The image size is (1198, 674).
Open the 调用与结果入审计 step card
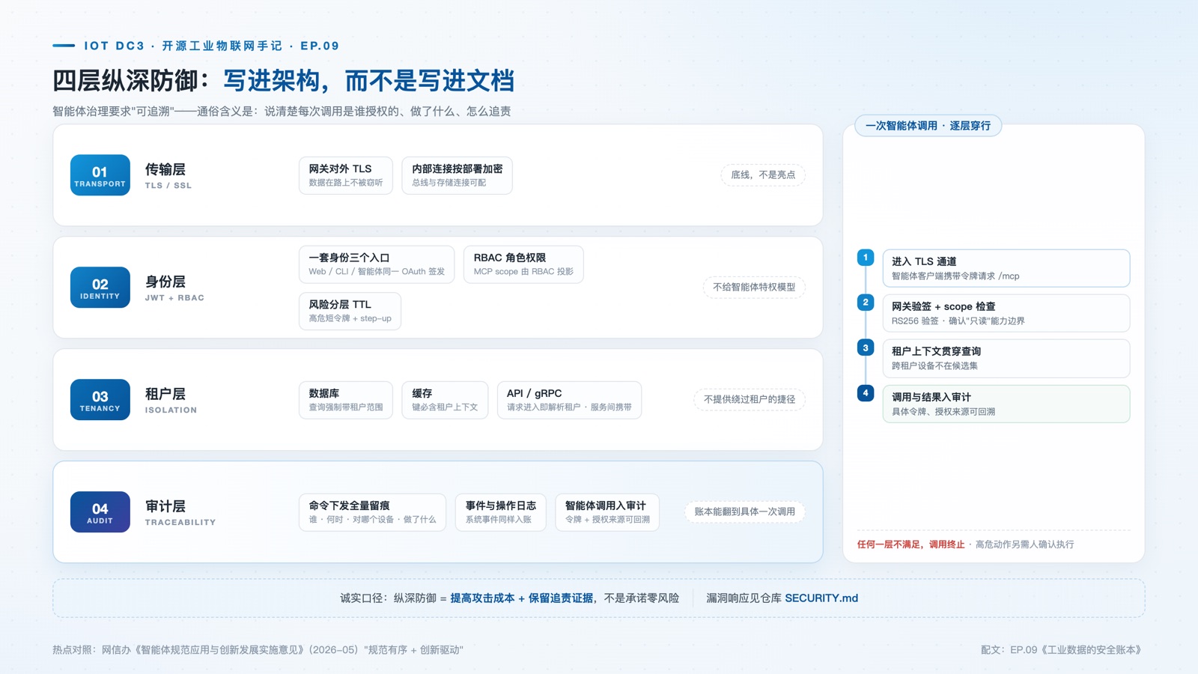point(1006,404)
